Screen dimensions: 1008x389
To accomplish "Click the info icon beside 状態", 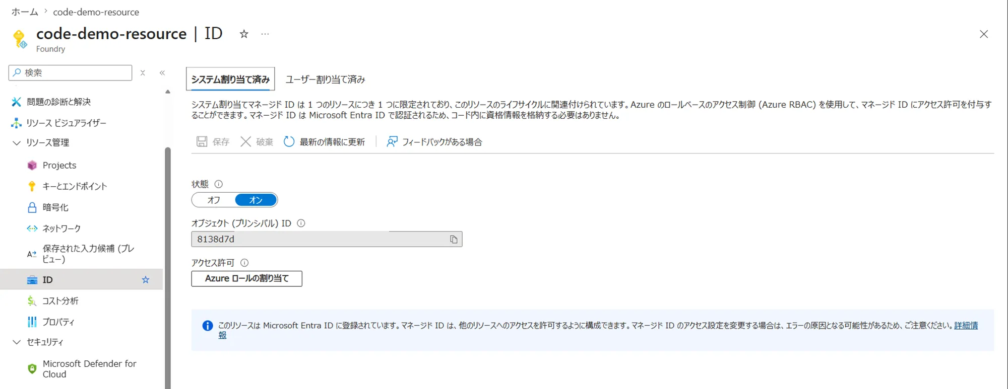I will click(x=218, y=184).
